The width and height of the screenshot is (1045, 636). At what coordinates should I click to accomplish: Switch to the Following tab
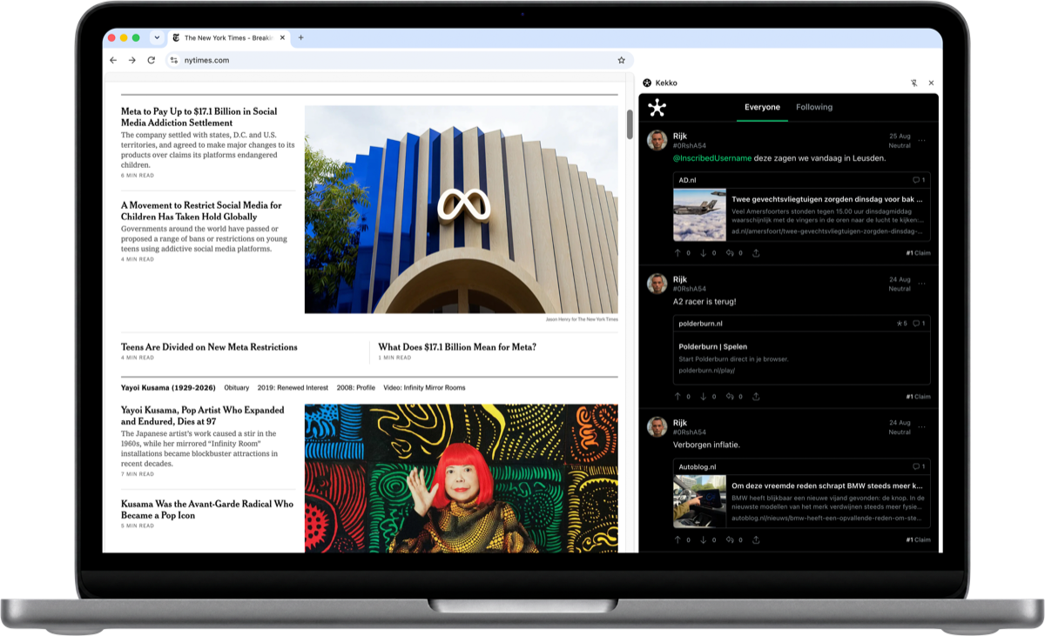click(814, 107)
